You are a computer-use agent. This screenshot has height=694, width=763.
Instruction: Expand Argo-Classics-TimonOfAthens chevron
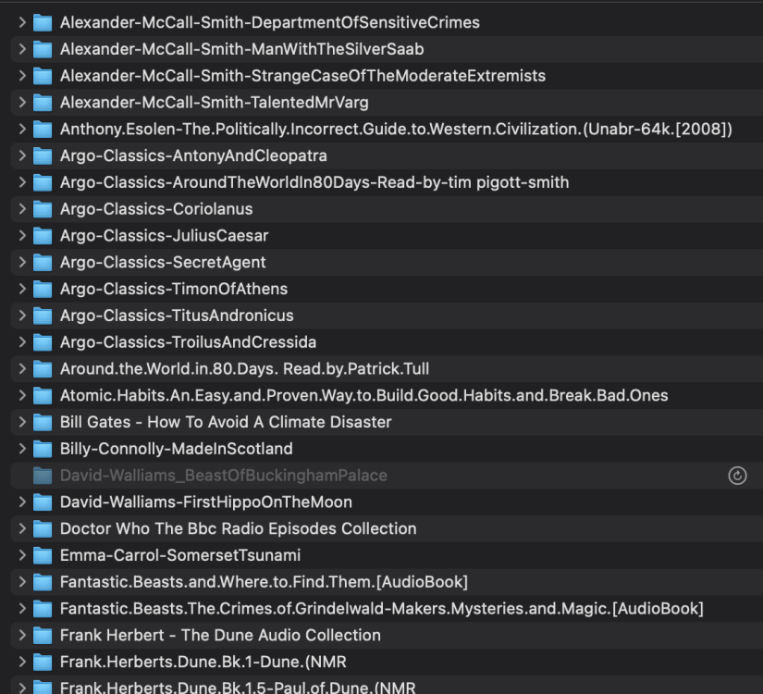pyautogui.click(x=22, y=289)
